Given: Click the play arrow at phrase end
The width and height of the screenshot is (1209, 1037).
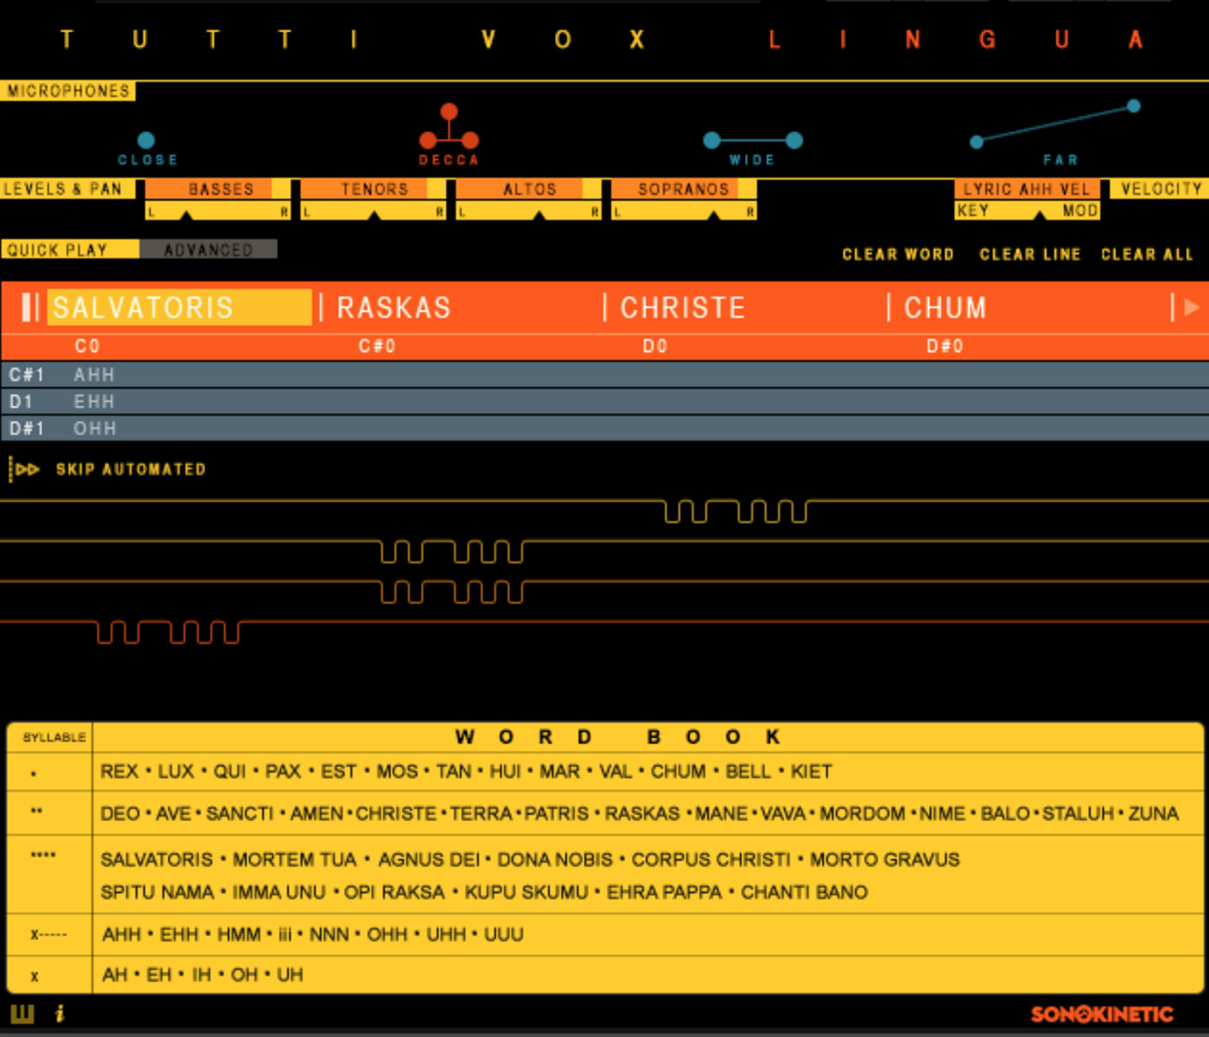Looking at the screenshot, I should (1191, 307).
